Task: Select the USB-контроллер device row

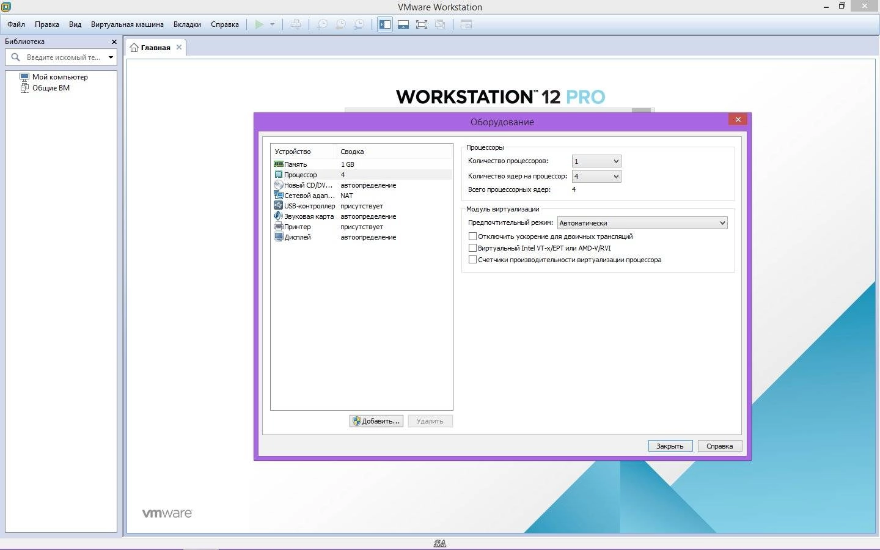Action: 362,206
